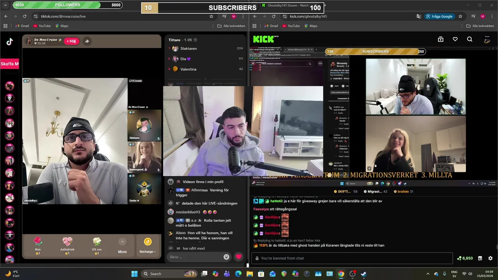Open the Tittare help question mark icon
Screen dimensions: 498x280
(195, 40)
